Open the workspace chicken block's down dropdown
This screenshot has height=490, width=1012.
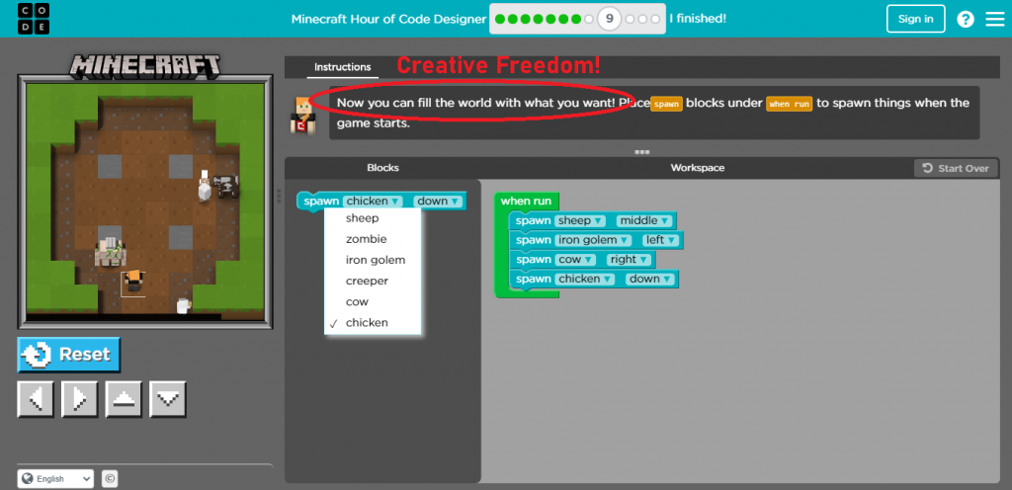coord(650,279)
